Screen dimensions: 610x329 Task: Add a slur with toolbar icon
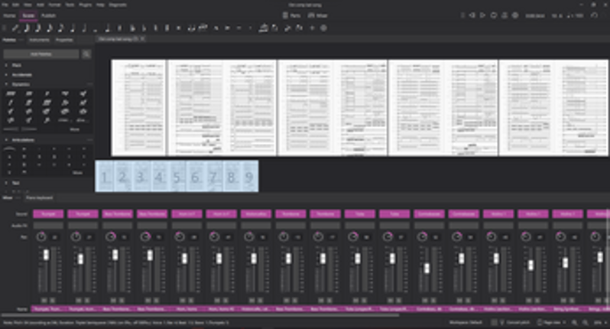point(203,28)
